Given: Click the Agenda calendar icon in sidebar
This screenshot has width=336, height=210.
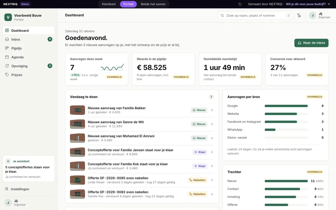Looking at the screenshot, I should pyautogui.click(x=7, y=57).
